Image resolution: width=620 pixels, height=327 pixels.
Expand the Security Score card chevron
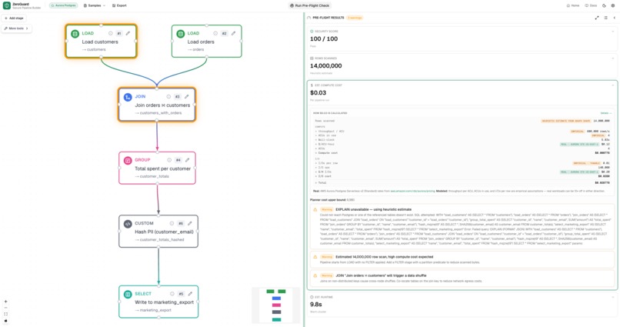tap(613, 32)
